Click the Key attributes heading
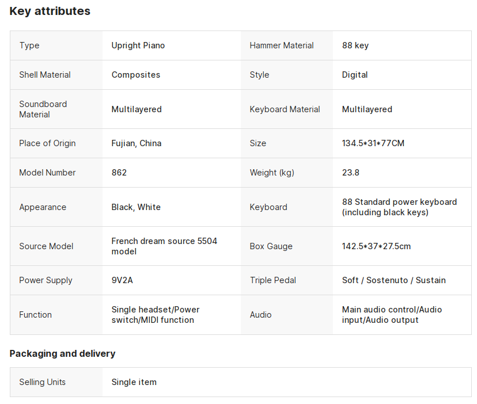The width and height of the screenshot is (477, 404). (50, 12)
